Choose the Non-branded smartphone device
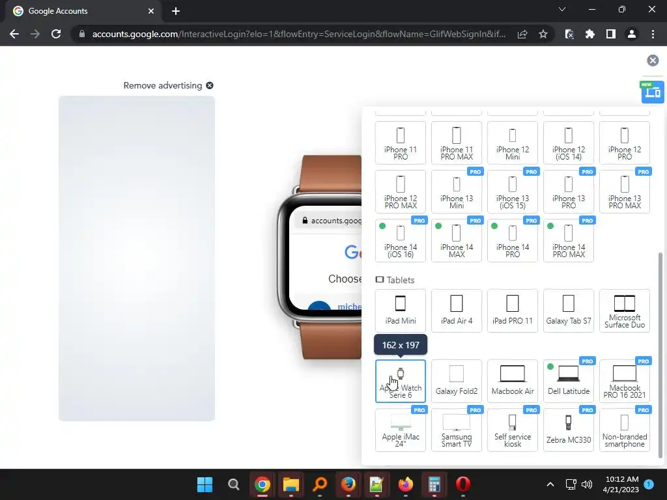This screenshot has width=667, height=500. tap(625, 430)
